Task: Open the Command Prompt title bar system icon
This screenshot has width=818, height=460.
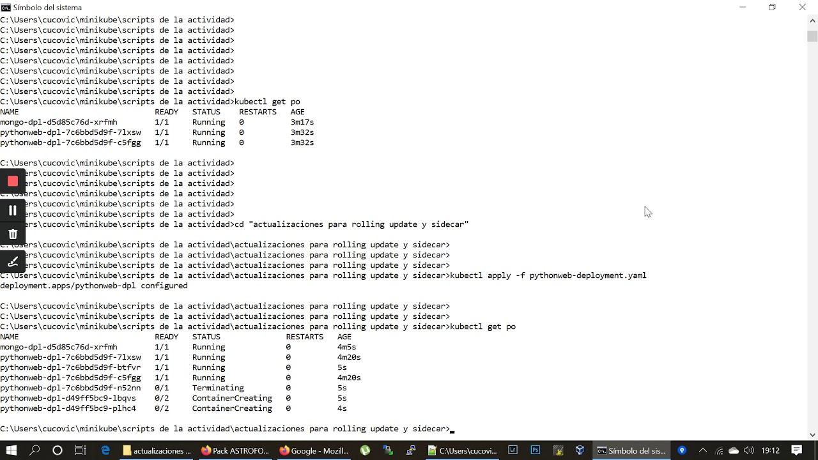Action: 6,7
